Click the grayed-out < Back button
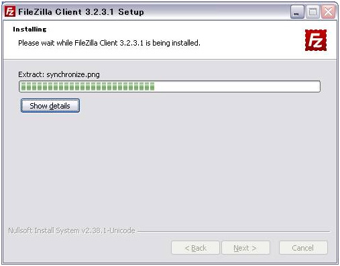The height and width of the screenshot is (266, 340). (195, 248)
